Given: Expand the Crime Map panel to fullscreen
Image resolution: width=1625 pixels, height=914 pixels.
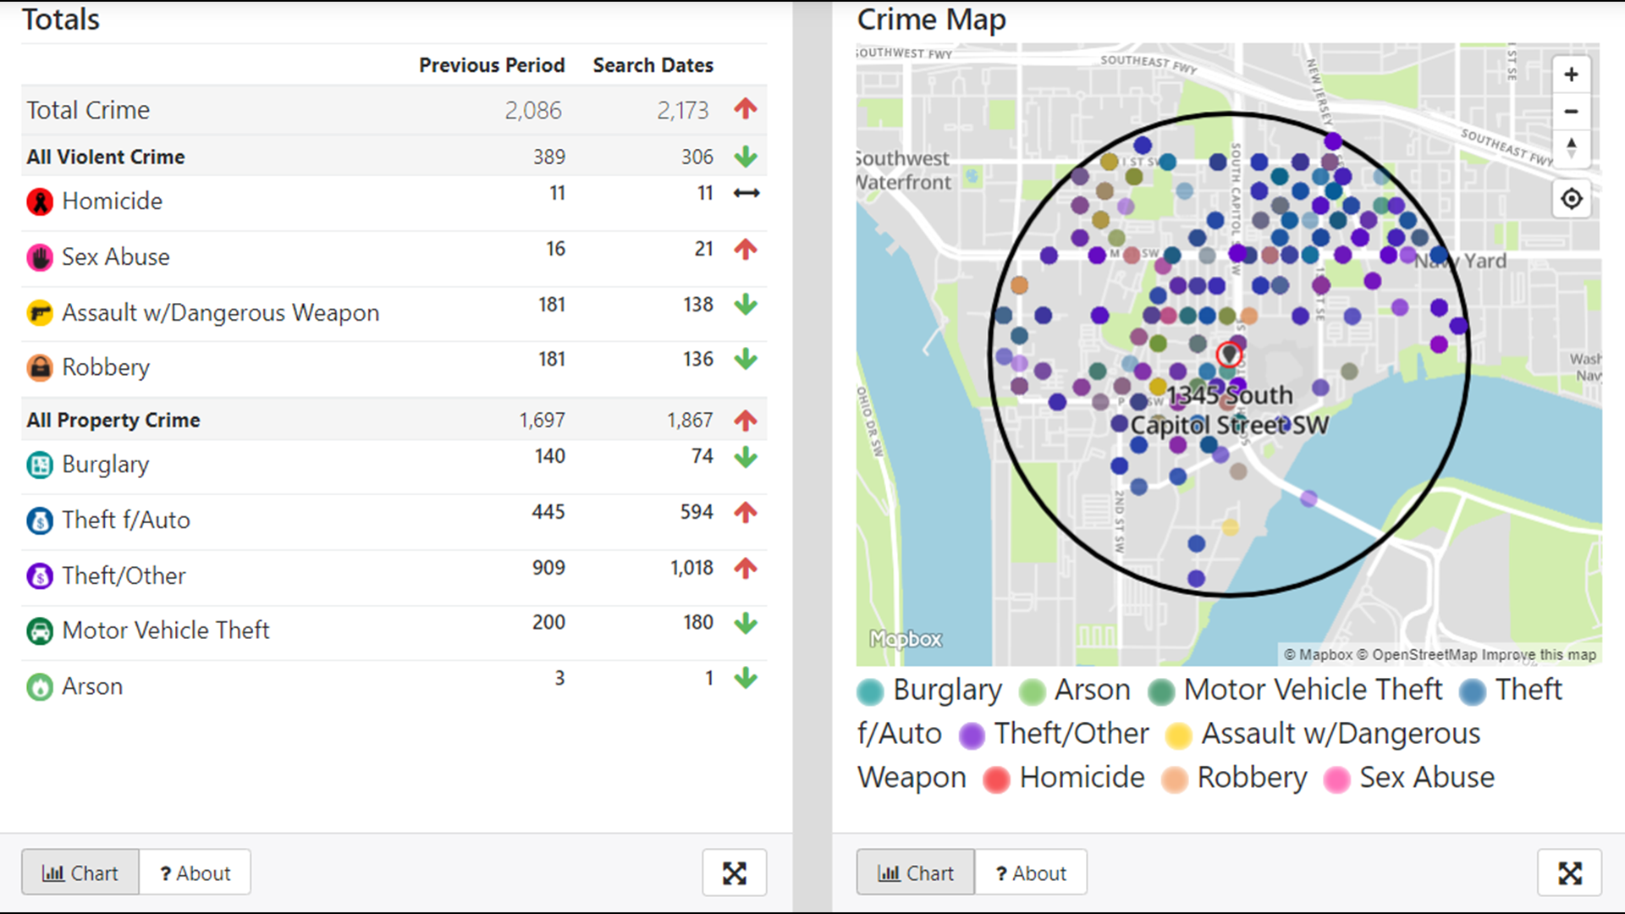Looking at the screenshot, I should pos(1569,873).
